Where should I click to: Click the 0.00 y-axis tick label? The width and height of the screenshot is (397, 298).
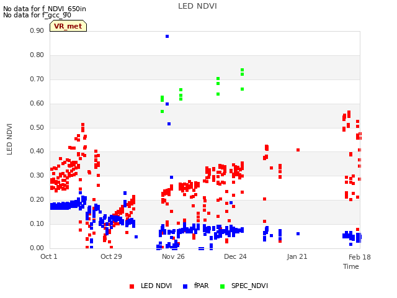[37, 248]
